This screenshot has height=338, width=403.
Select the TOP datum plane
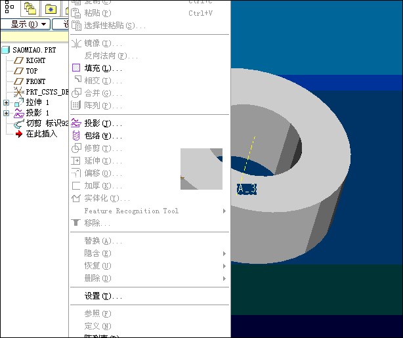pyautogui.click(x=32, y=71)
